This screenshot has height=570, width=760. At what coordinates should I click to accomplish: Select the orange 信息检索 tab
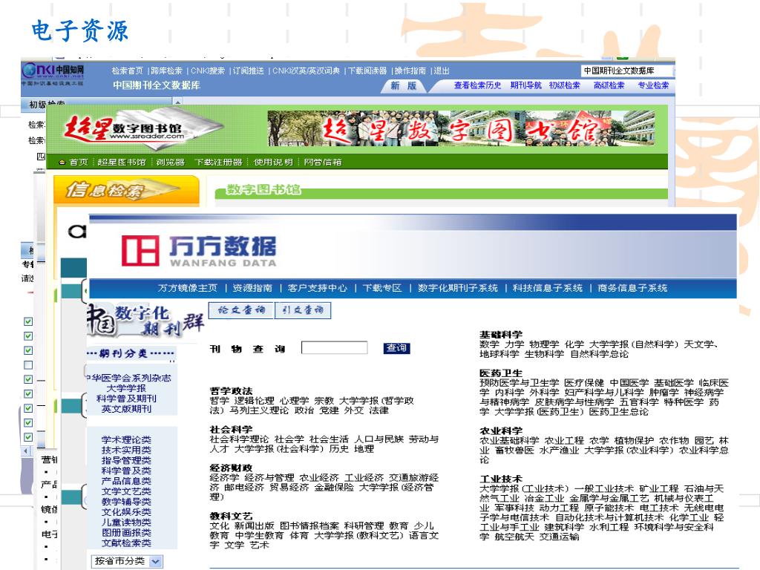click(x=126, y=190)
